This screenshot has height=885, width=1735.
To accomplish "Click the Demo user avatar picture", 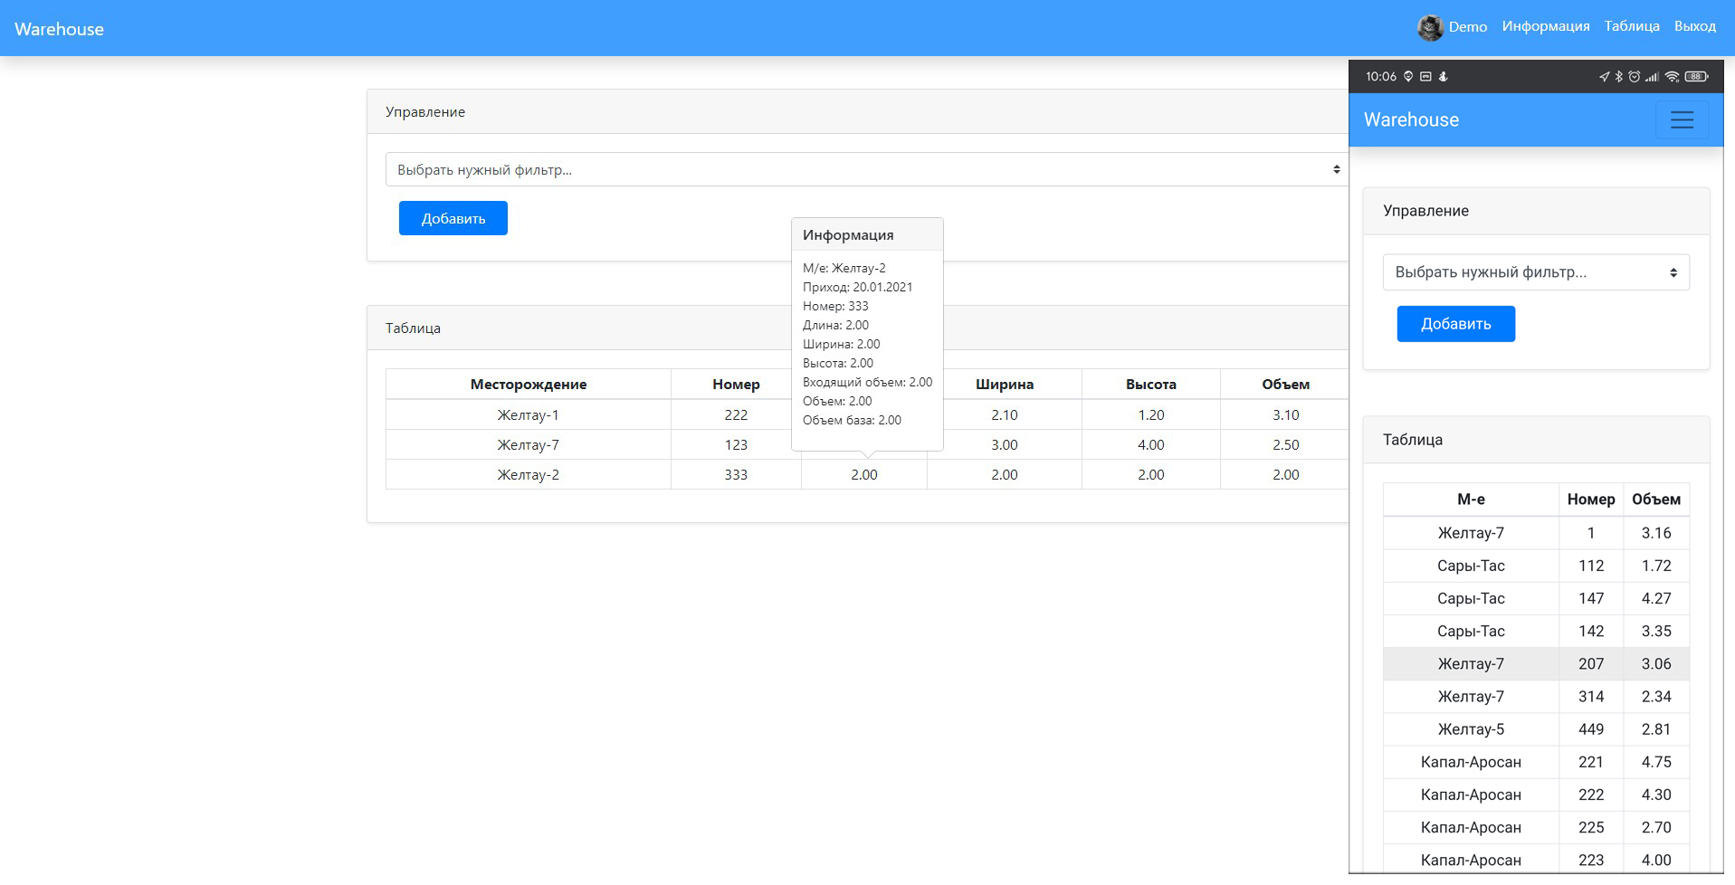I will pos(1430,28).
